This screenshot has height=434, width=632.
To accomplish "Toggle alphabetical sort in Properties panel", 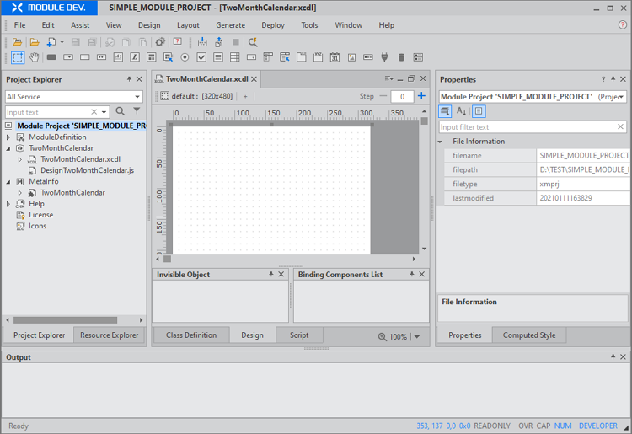I will 462,111.
